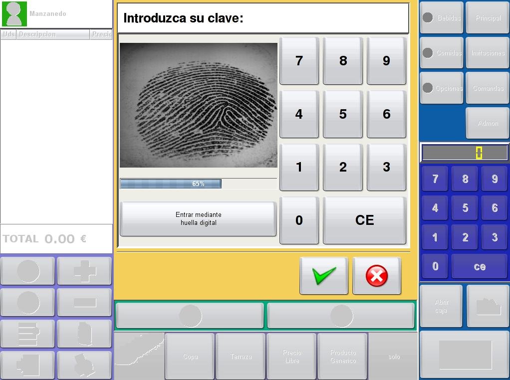Select the Comidas category button

pyautogui.click(x=442, y=53)
